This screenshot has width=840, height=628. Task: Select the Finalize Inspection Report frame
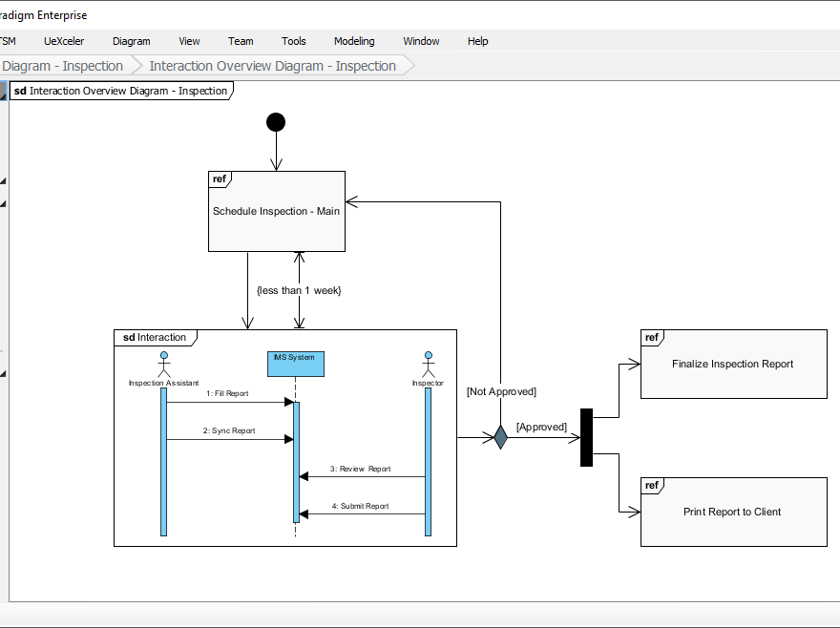point(733,364)
